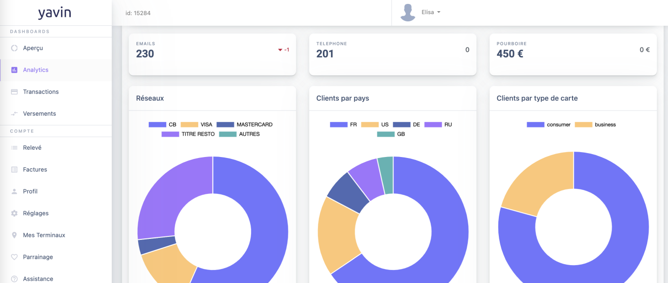Click the Aperçu circle icon in sidebar

click(14, 48)
